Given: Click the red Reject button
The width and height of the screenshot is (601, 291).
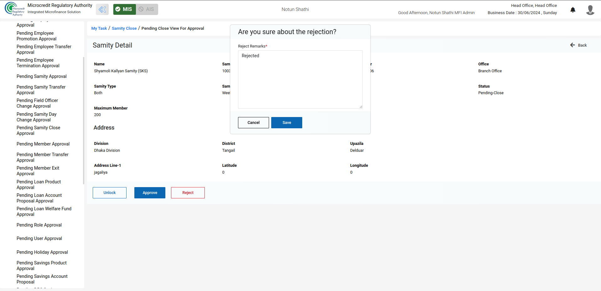Looking at the screenshot, I should (x=188, y=193).
